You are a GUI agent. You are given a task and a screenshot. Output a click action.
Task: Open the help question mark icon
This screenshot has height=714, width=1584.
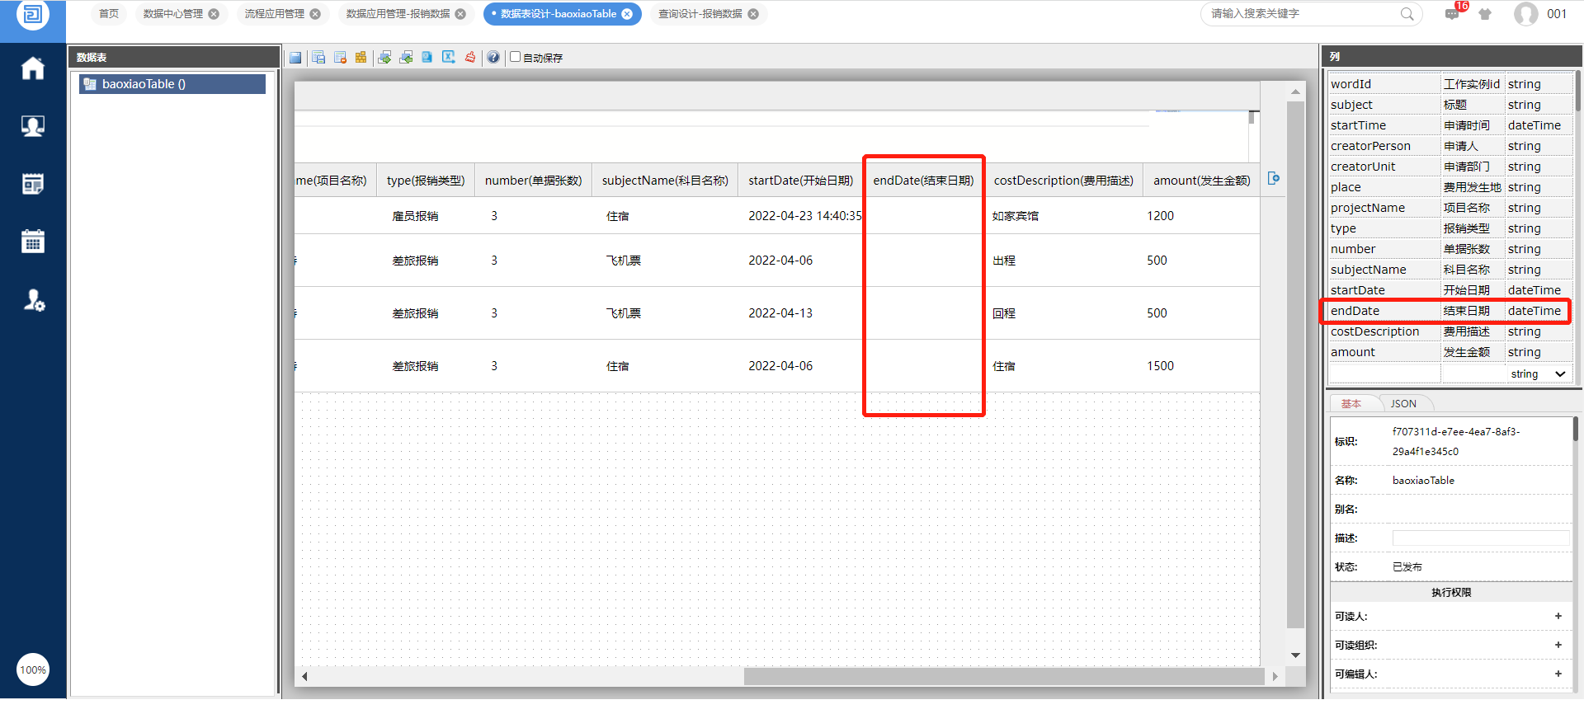pyautogui.click(x=493, y=58)
